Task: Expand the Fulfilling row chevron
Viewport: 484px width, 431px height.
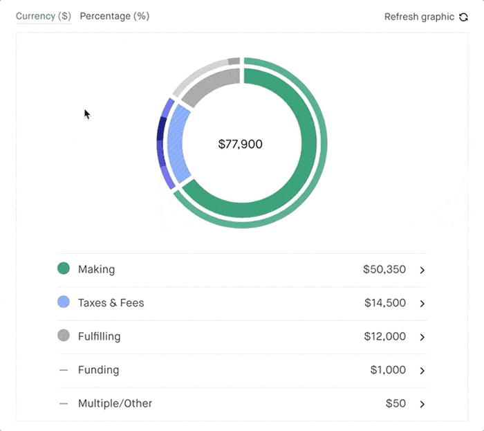Action: coord(422,337)
